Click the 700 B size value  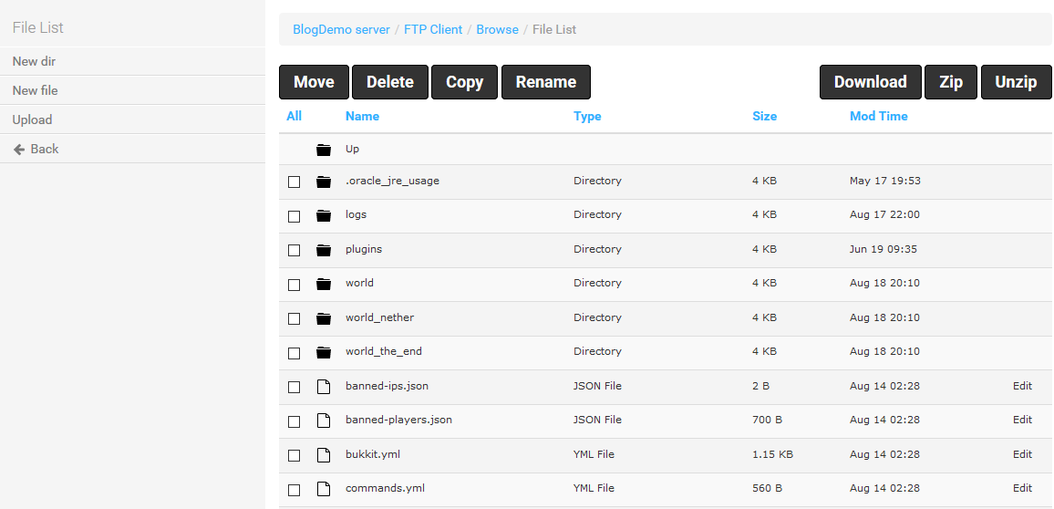[767, 420]
